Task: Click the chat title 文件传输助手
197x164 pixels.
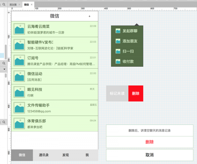Action: pos(38,105)
